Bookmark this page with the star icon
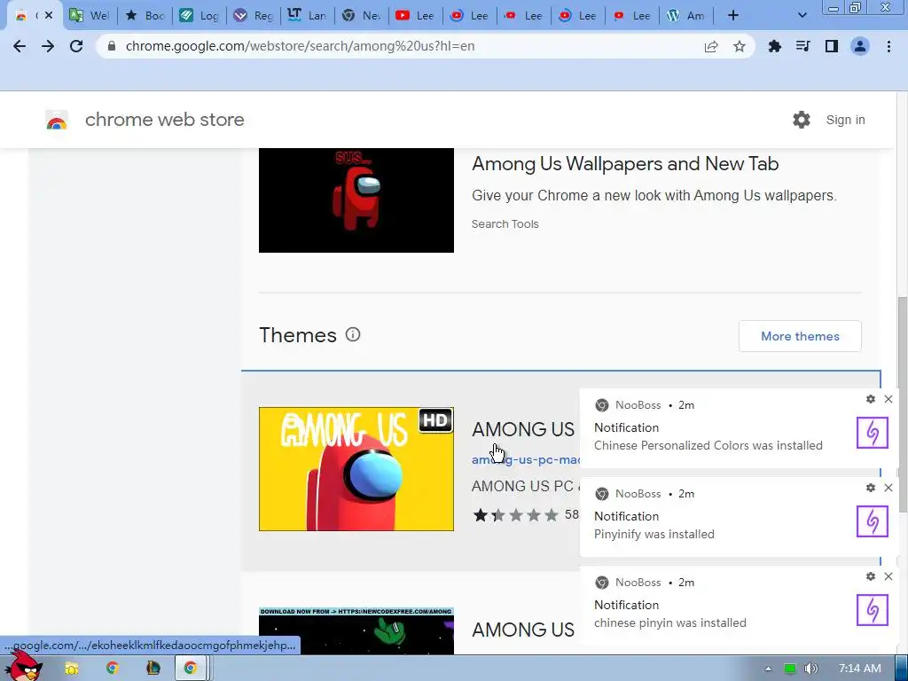908x681 pixels. [x=740, y=46]
